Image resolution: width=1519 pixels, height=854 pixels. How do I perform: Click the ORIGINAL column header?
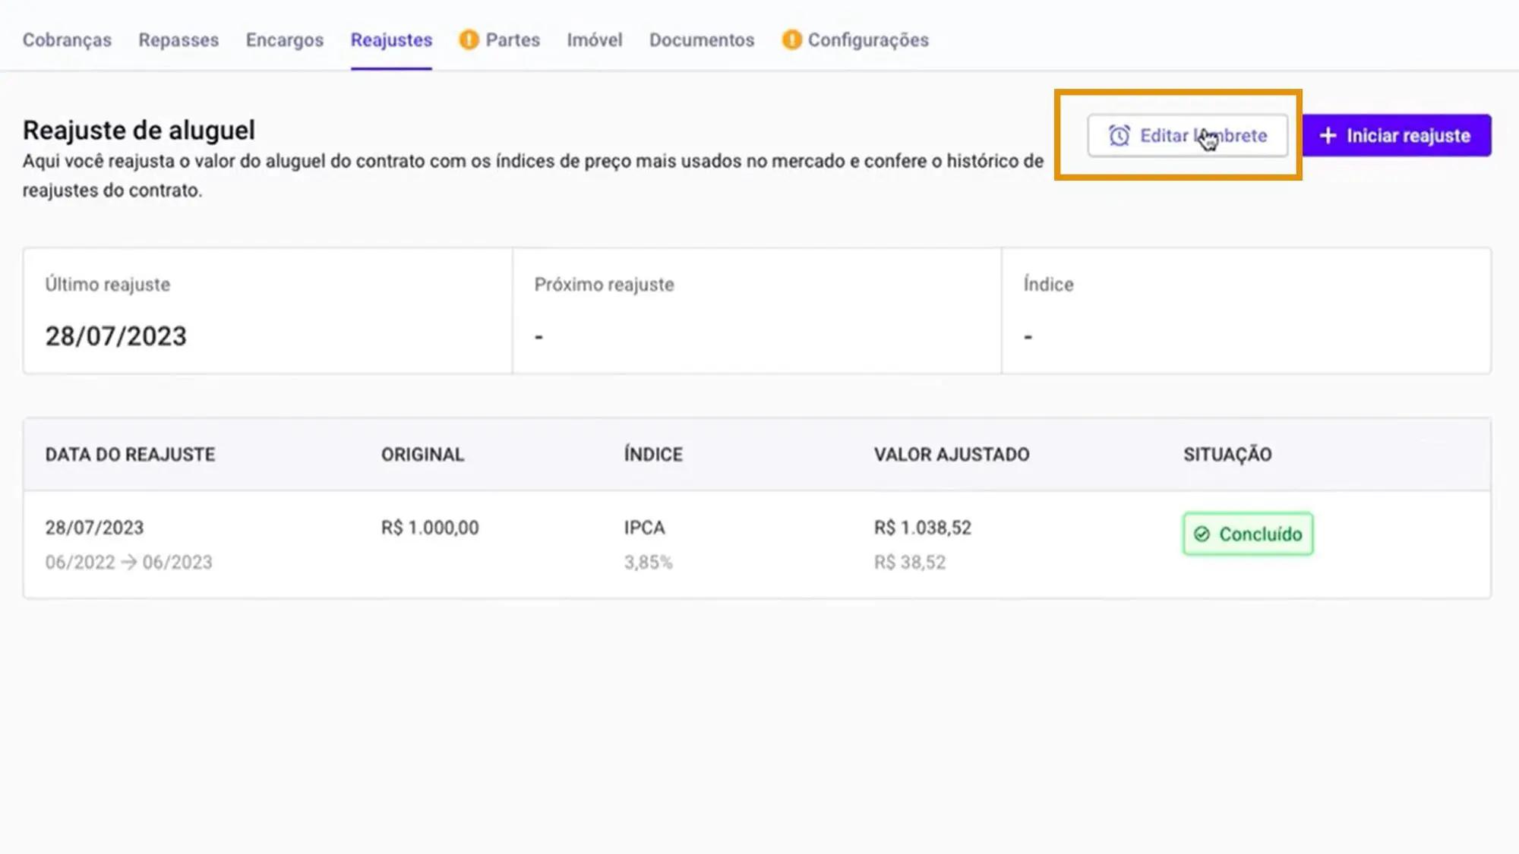[x=422, y=454]
